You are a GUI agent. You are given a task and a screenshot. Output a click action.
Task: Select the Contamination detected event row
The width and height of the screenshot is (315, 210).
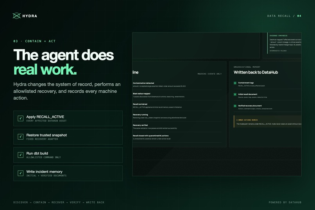point(177,84)
